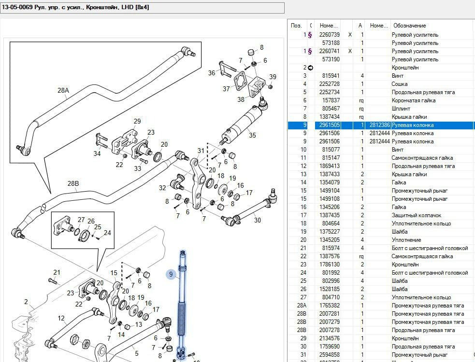
Task: Click the black arrow icon in the Кронштейн row
Action: coord(310,68)
